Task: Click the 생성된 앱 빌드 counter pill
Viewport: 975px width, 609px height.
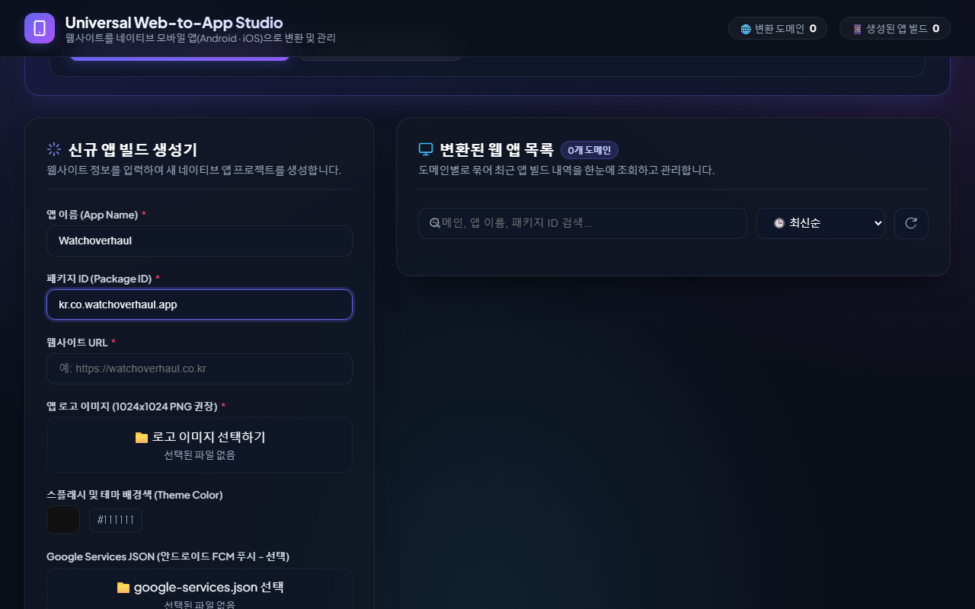Action: click(895, 29)
